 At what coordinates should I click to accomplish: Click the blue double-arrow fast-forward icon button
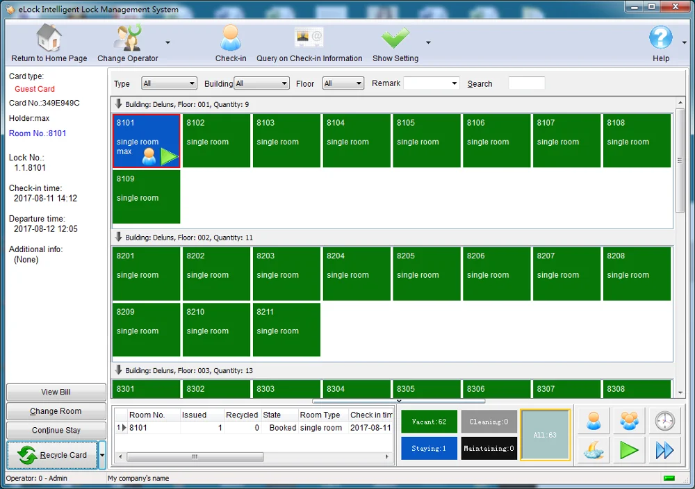point(664,450)
